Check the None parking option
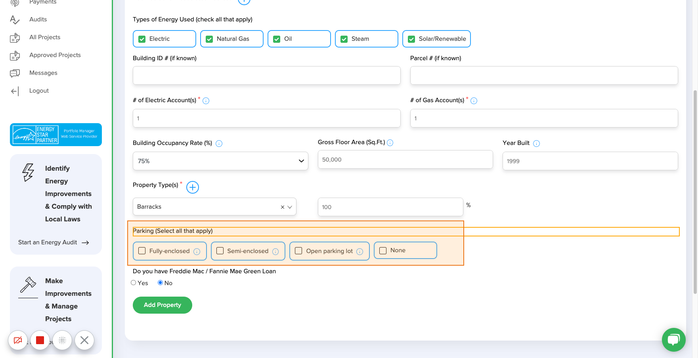 383,251
